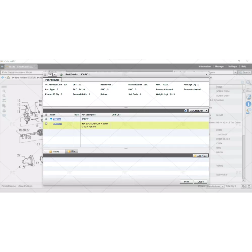
Task: Open the Part Attributes tab
Action: 52,80
